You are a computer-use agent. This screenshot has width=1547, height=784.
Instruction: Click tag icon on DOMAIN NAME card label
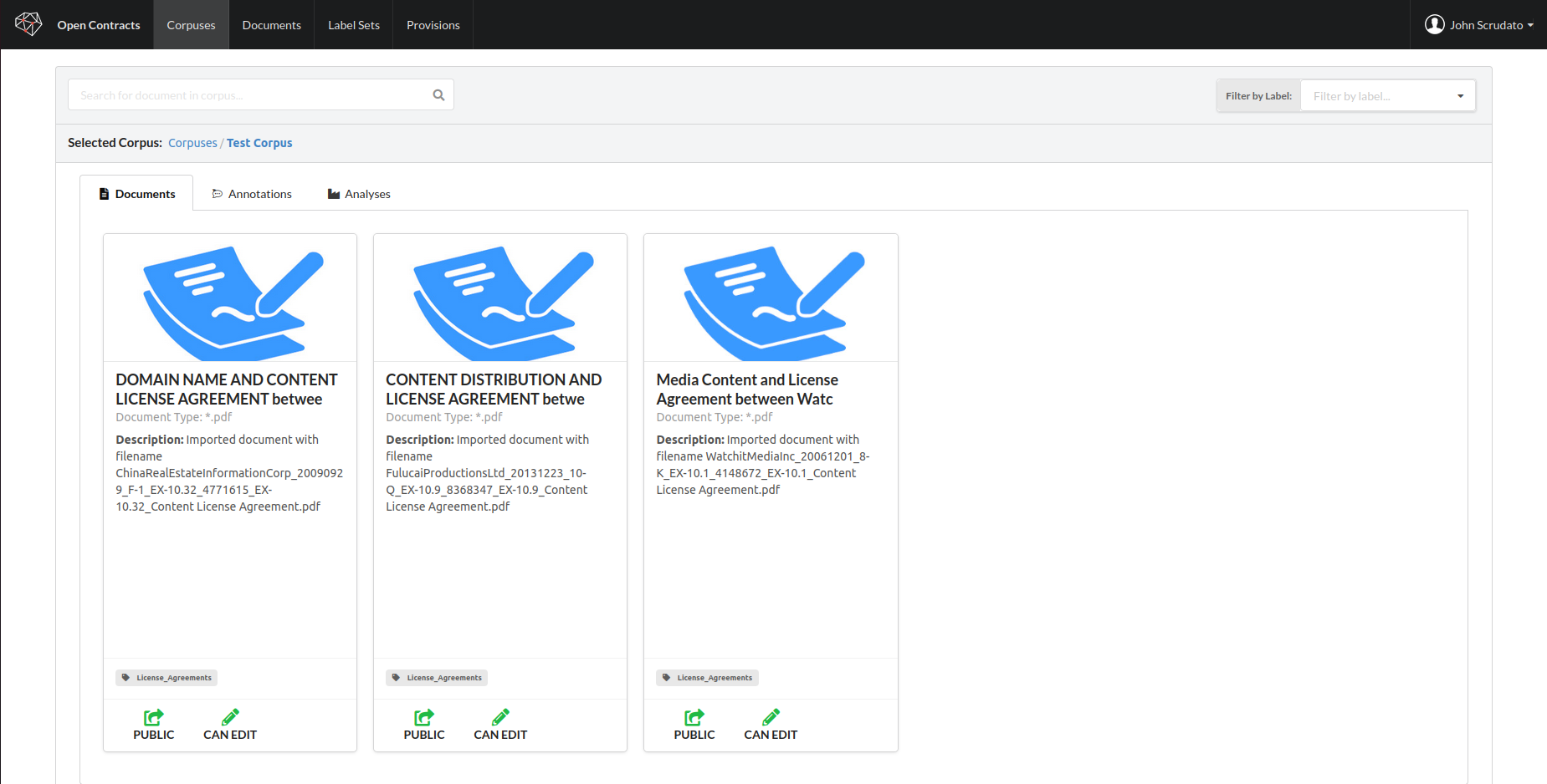126,678
